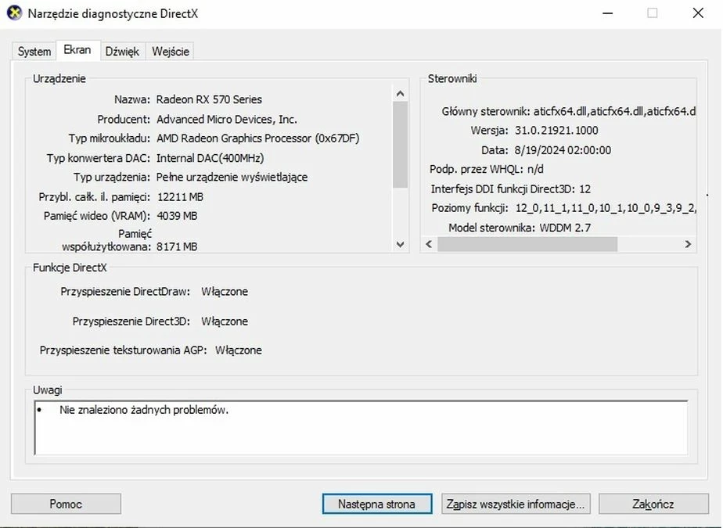Click Włączone next to Przyspieszenie DirectDraw
Screen dimensions: 723x528
225,291
